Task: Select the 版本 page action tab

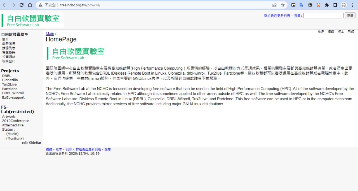Action: point(341,32)
